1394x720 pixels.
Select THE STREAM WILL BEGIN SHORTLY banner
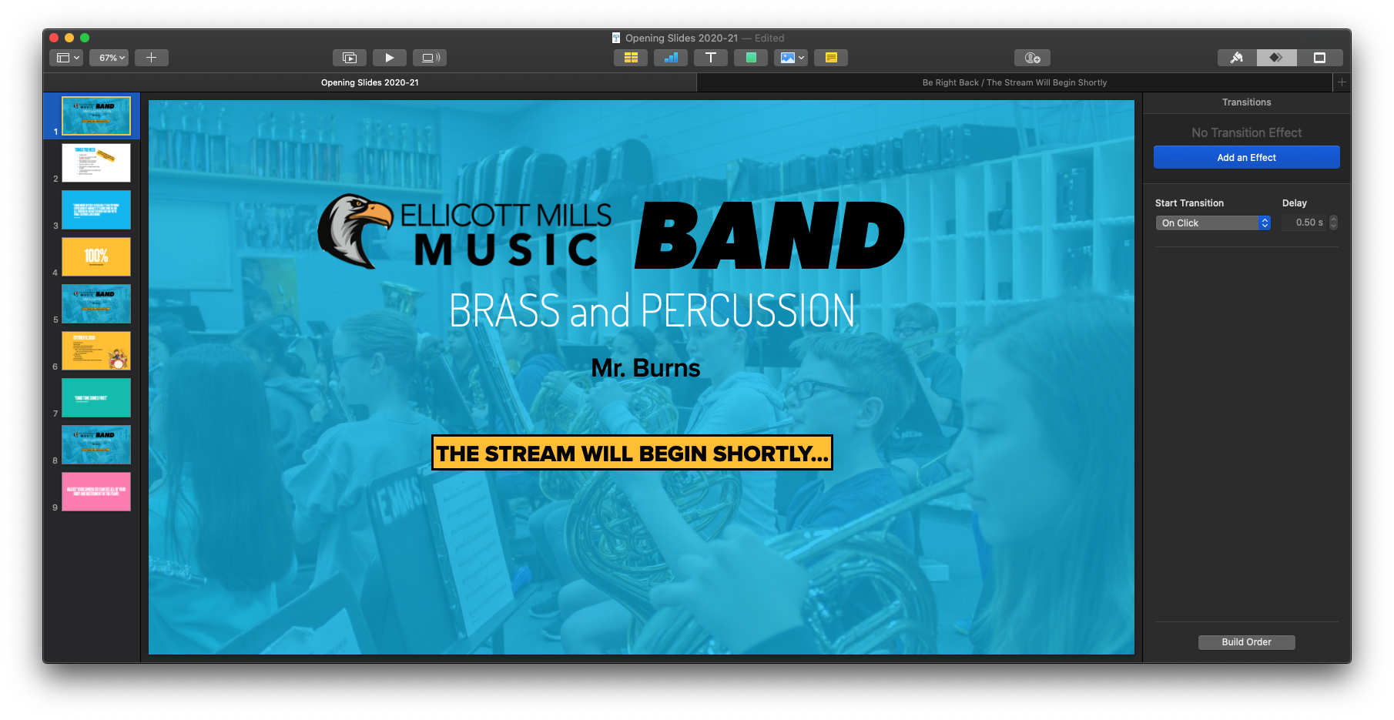pos(632,453)
